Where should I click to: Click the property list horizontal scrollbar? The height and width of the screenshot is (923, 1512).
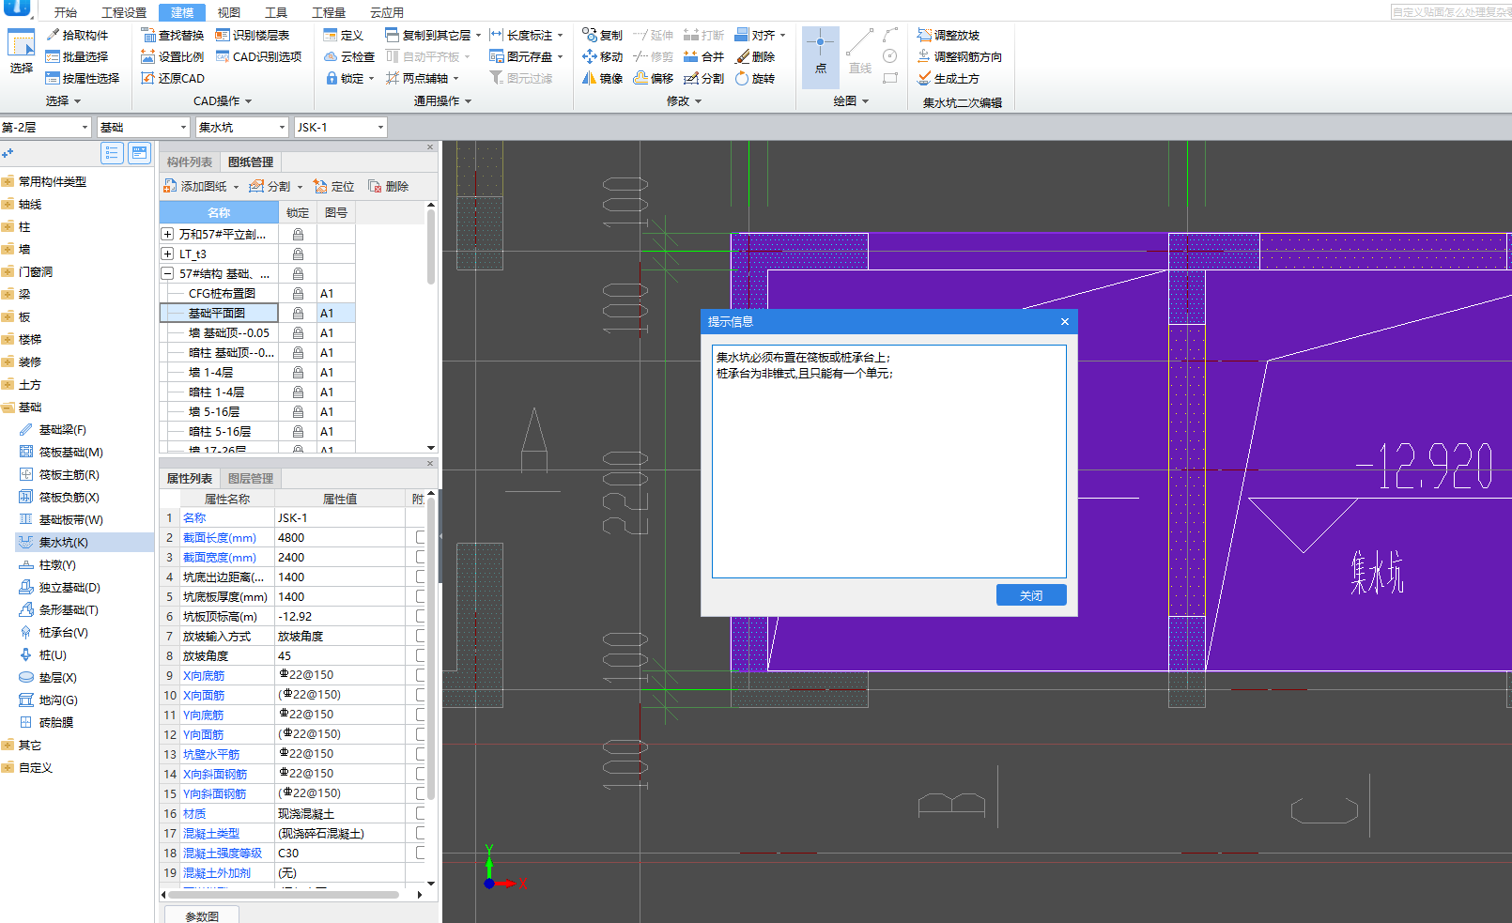(x=284, y=894)
